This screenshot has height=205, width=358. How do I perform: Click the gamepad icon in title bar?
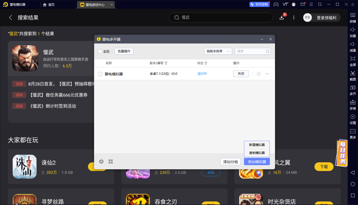(x=276, y=4)
